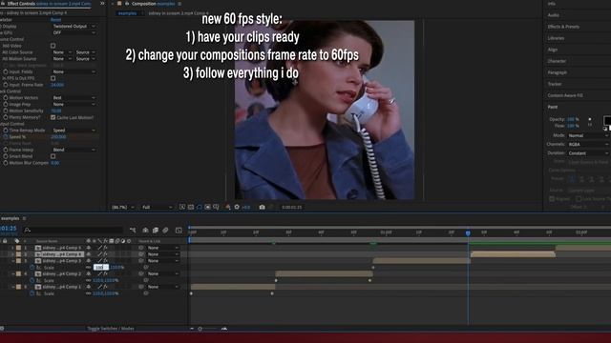Viewport: 611px width, 343px height.
Task: Click the Speed % value
Action: [58, 136]
